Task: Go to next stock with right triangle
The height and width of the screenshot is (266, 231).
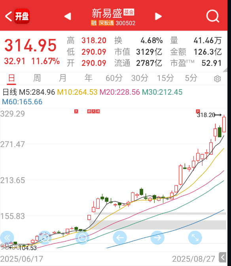Action: (158, 17)
